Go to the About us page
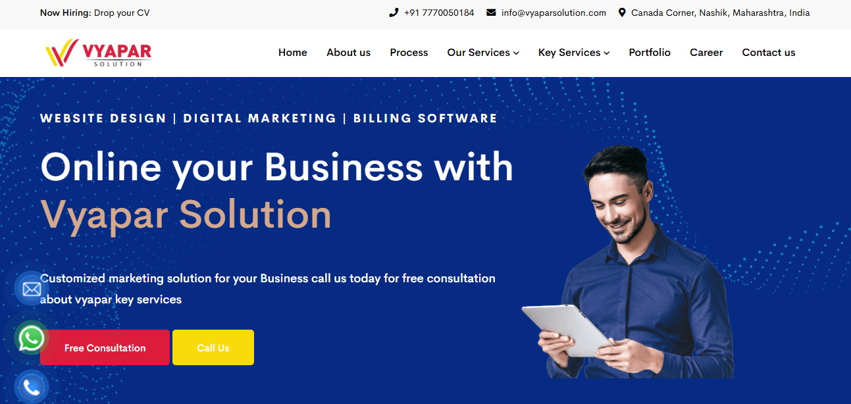The width and height of the screenshot is (851, 404). coord(348,53)
